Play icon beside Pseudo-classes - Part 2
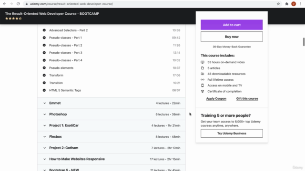This screenshot has width=305, height=171. [44, 45]
